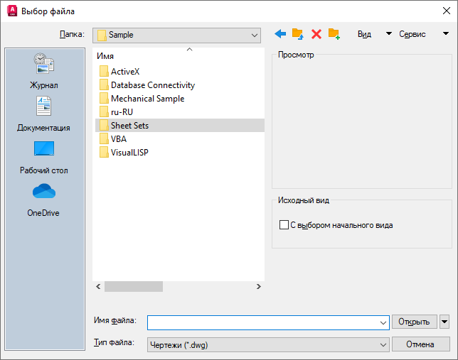Open the Документация shortcut

[x=44, y=114]
